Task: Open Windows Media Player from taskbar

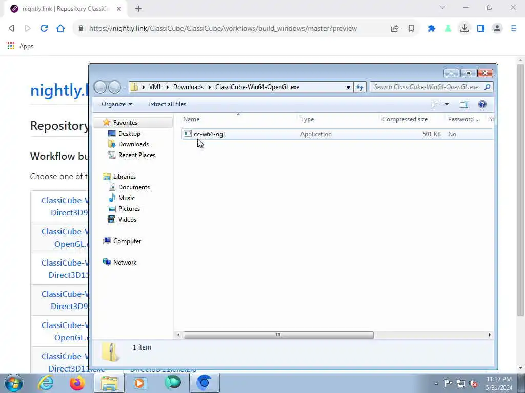Action: (x=140, y=383)
